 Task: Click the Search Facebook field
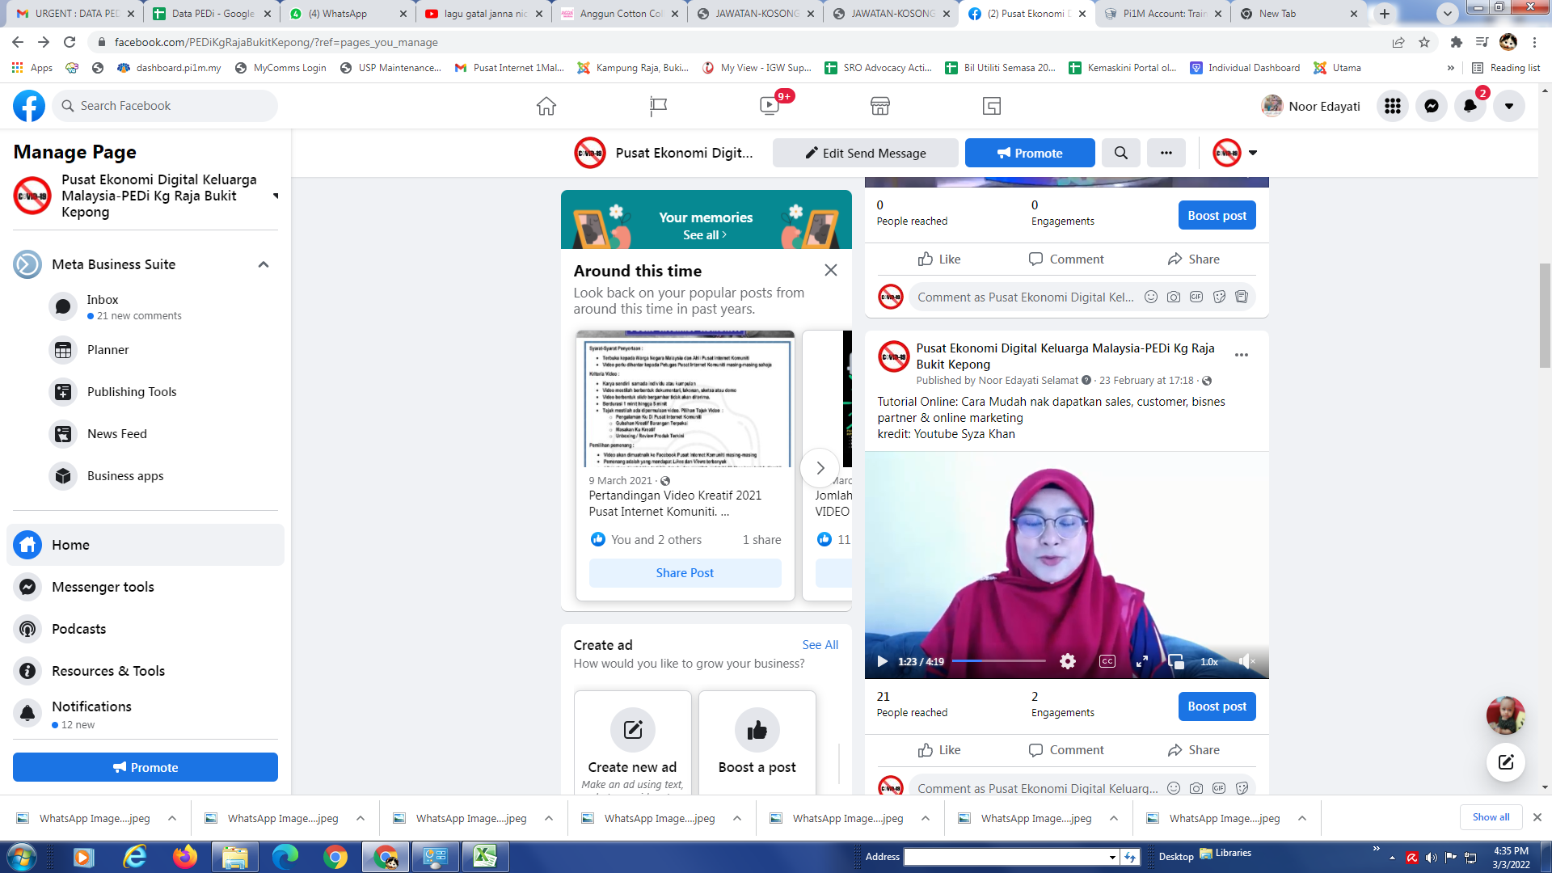166,106
